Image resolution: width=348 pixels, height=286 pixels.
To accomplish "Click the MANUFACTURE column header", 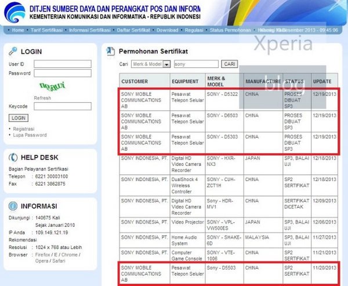I will point(263,81).
